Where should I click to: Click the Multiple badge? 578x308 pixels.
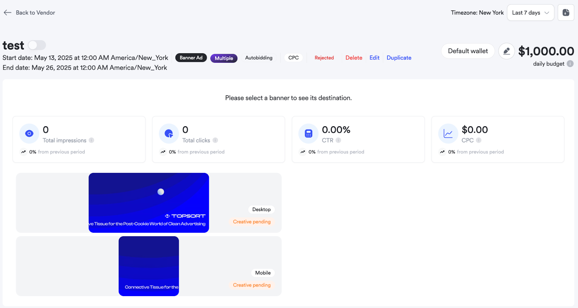[x=224, y=58]
